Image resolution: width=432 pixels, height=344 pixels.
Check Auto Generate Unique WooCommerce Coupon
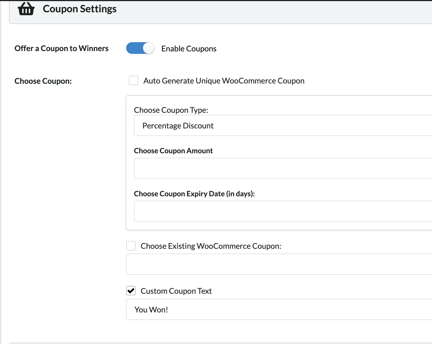[x=134, y=80]
